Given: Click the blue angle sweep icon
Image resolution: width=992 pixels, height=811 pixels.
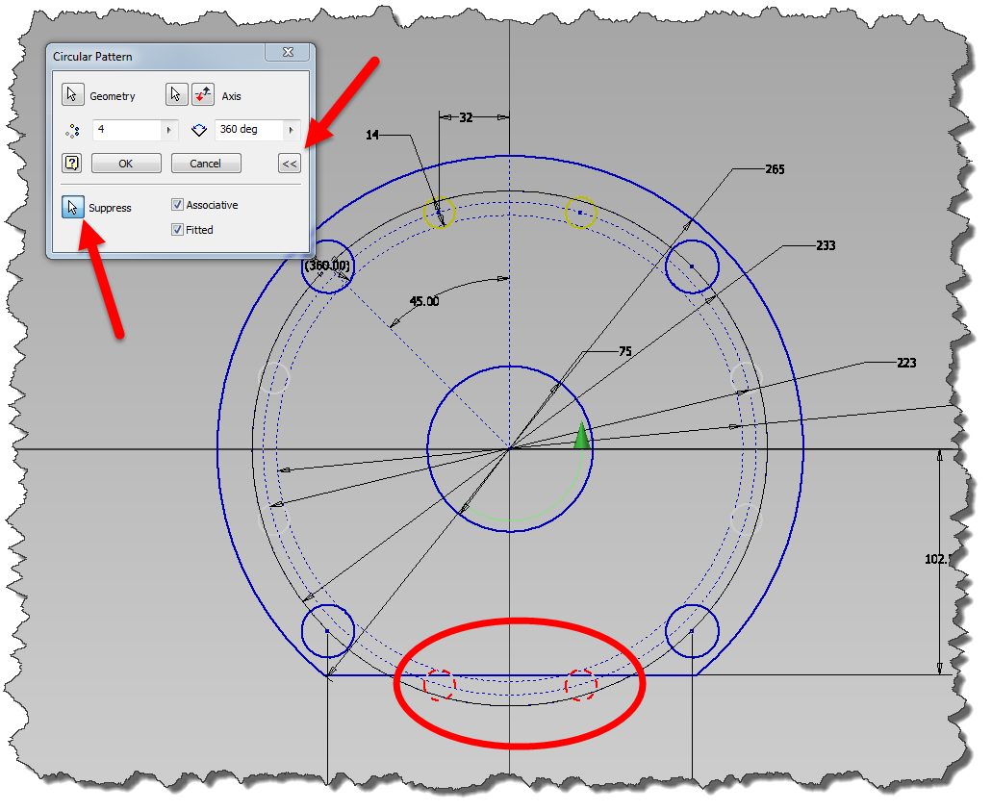Looking at the screenshot, I should pos(198,130).
